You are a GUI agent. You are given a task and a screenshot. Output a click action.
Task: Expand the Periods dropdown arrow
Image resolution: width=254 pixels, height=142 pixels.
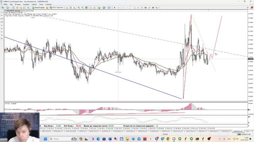coord(106,7)
